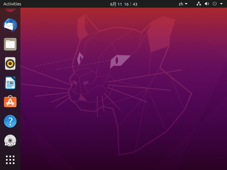
Task: Click the volume speaker icon
Action: tap(207, 4)
